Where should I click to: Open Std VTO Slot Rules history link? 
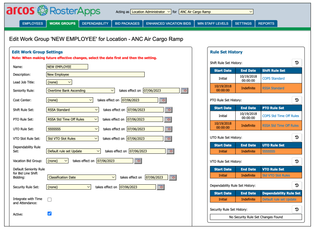276,175
